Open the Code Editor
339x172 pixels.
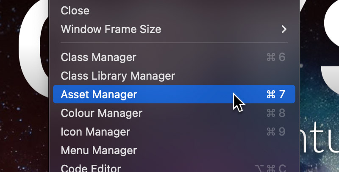[91, 168]
